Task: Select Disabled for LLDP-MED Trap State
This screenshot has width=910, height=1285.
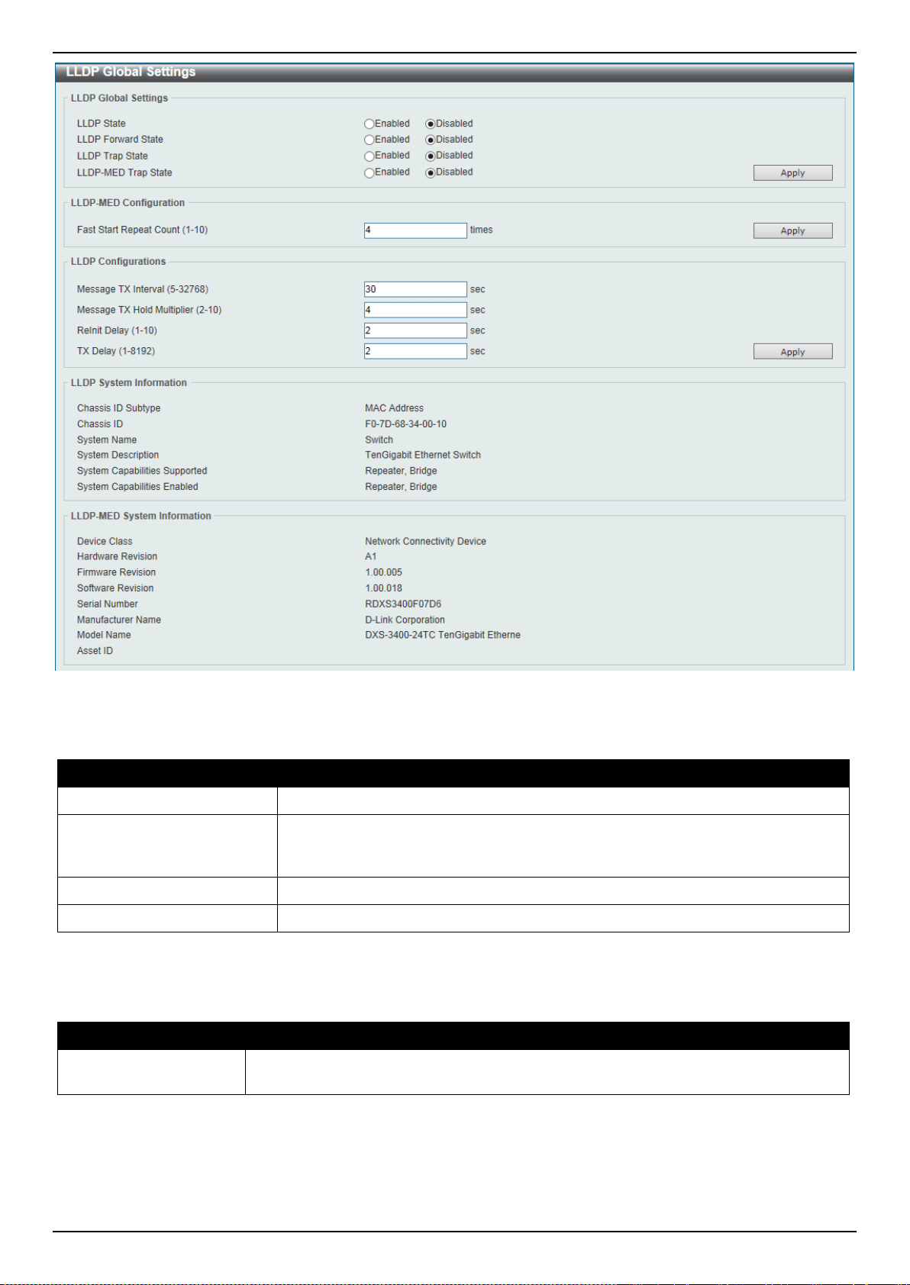Action: [x=431, y=172]
